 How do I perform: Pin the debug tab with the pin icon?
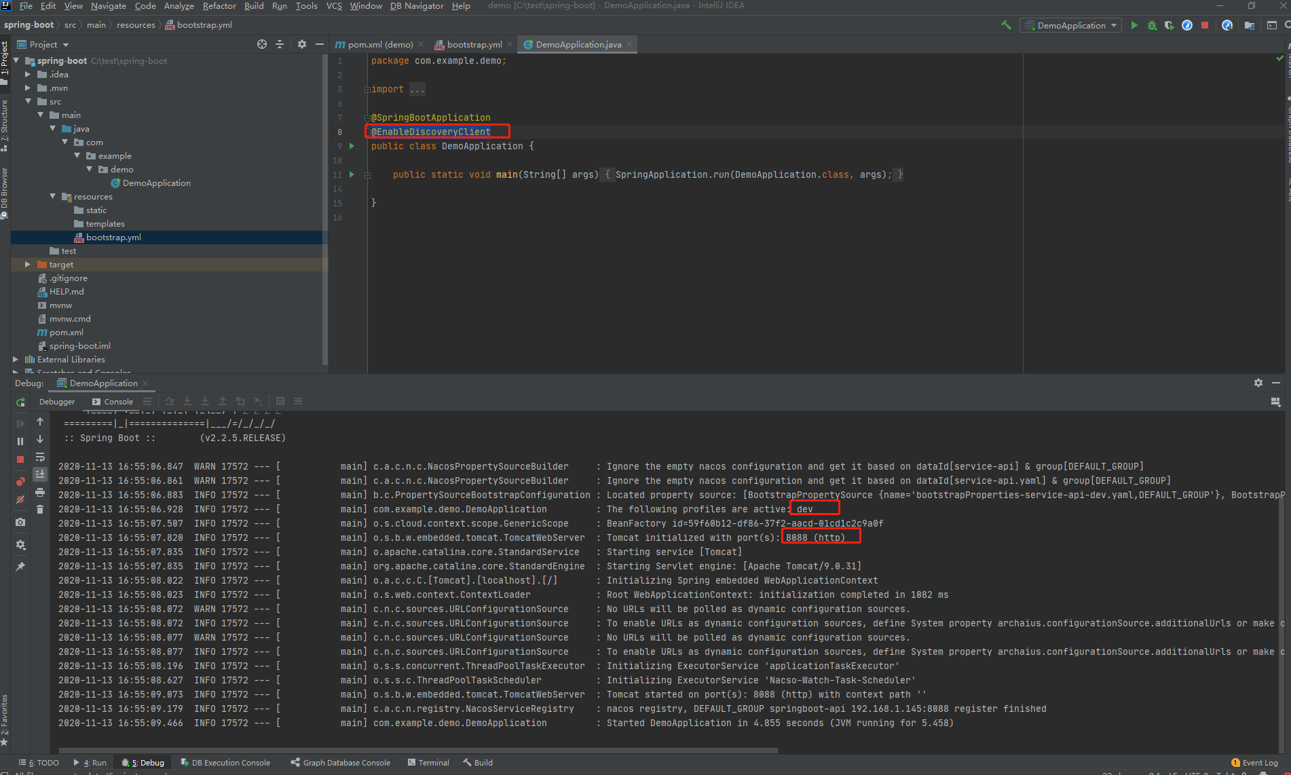20,567
